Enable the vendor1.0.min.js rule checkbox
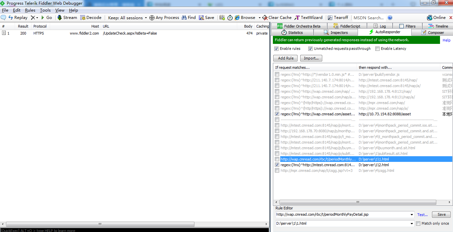This screenshot has height=232, width=453. tap(277, 74)
